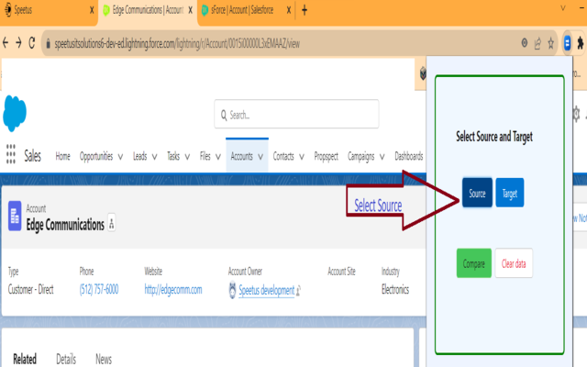The image size is (587, 367).
Task: Bookmark this page with star icon
Action: 550,43
